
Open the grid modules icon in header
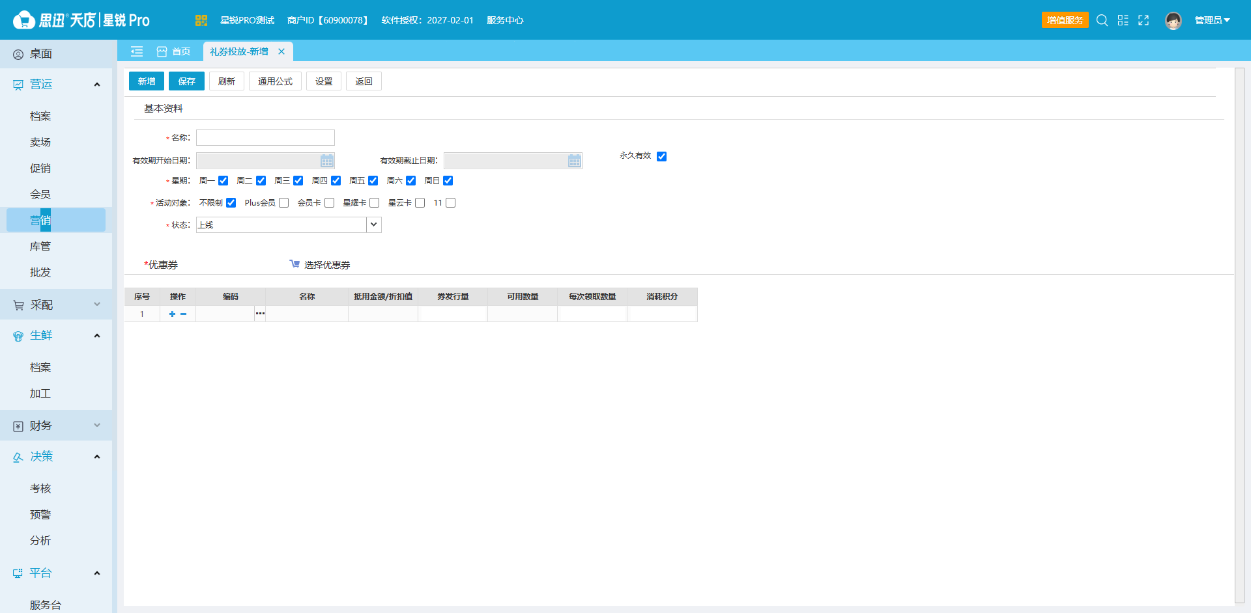[x=1123, y=20]
